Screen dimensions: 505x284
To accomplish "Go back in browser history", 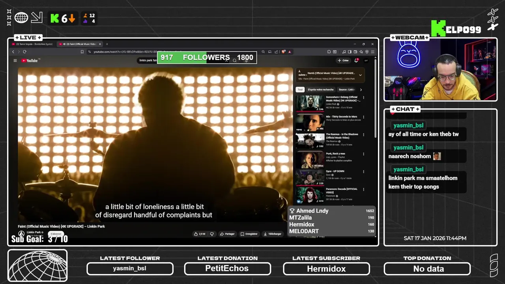I will (13, 52).
